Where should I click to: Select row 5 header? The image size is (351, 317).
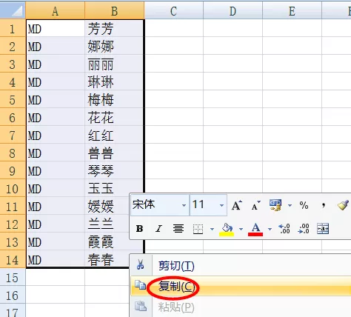[13, 100]
